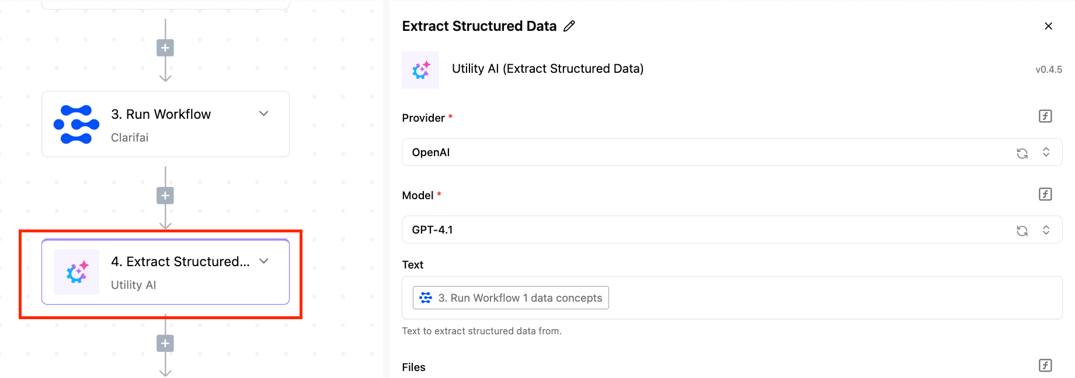
Task: Click the Utility AI logo in the panel header
Action: click(x=420, y=70)
